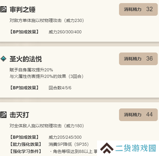Click the 威力205/245/300 BP bonus text
This screenshot has width=159, height=156.
[x=65, y=137]
